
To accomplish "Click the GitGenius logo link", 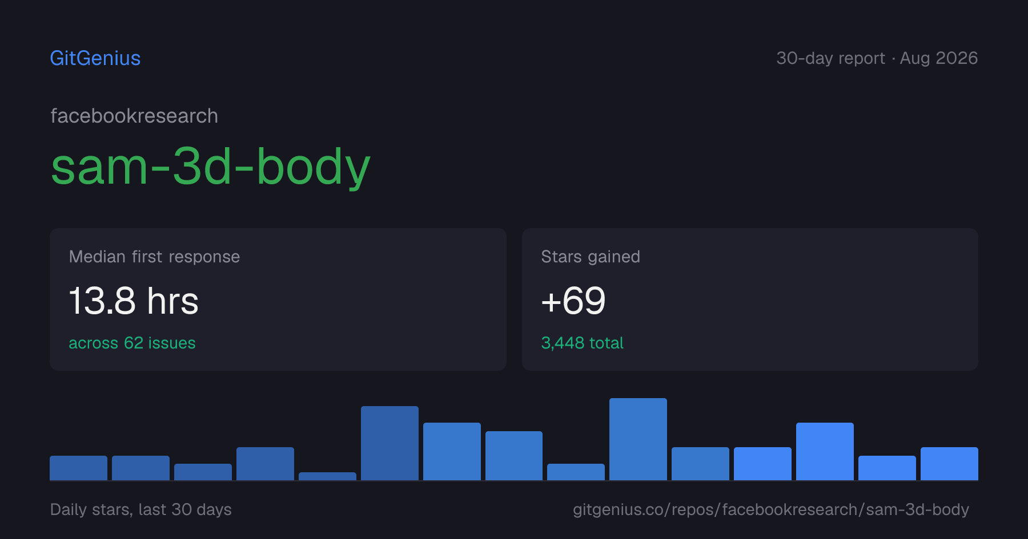I will (95, 58).
